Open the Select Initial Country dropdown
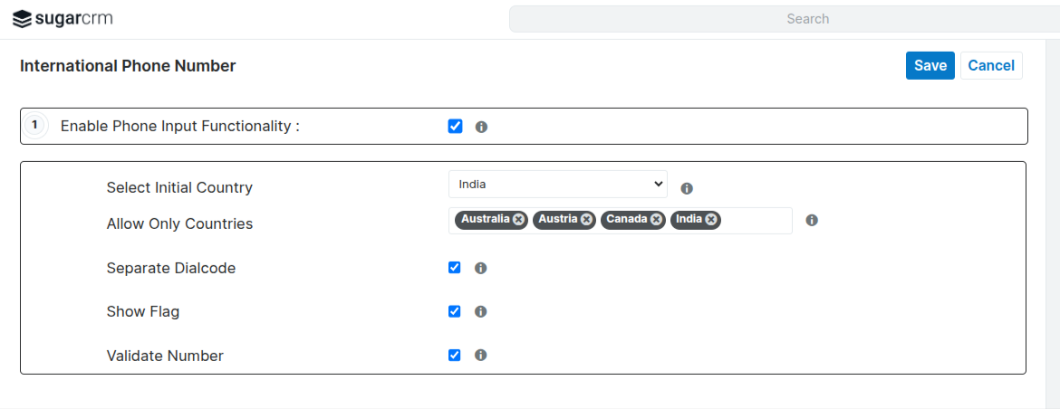This screenshot has height=409, width=1060. [557, 185]
